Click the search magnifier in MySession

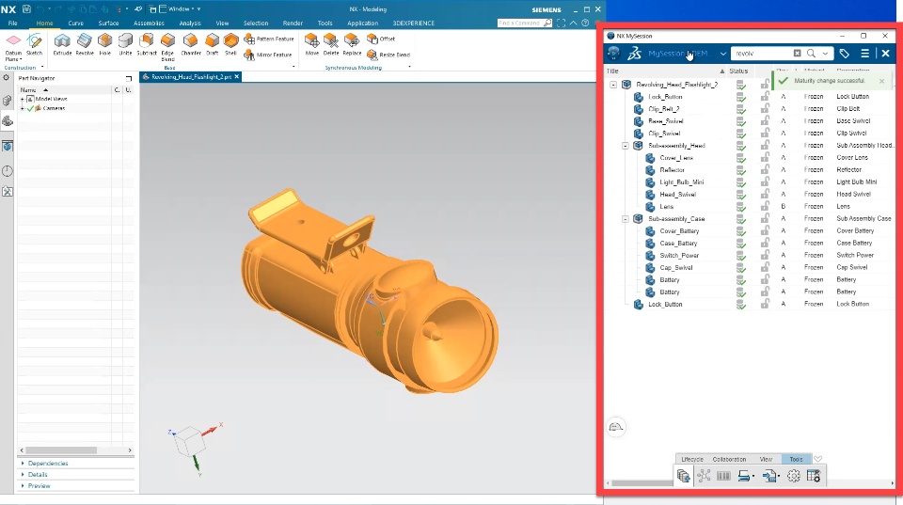click(x=811, y=53)
